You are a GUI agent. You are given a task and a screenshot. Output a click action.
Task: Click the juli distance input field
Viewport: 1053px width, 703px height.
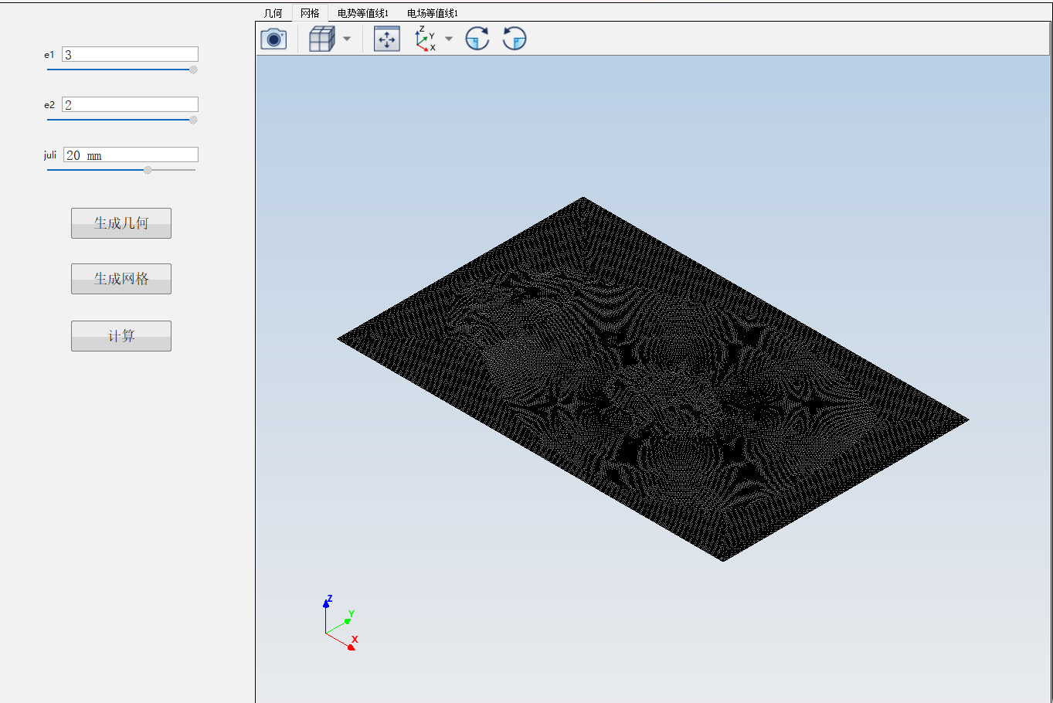pyautogui.click(x=131, y=155)
